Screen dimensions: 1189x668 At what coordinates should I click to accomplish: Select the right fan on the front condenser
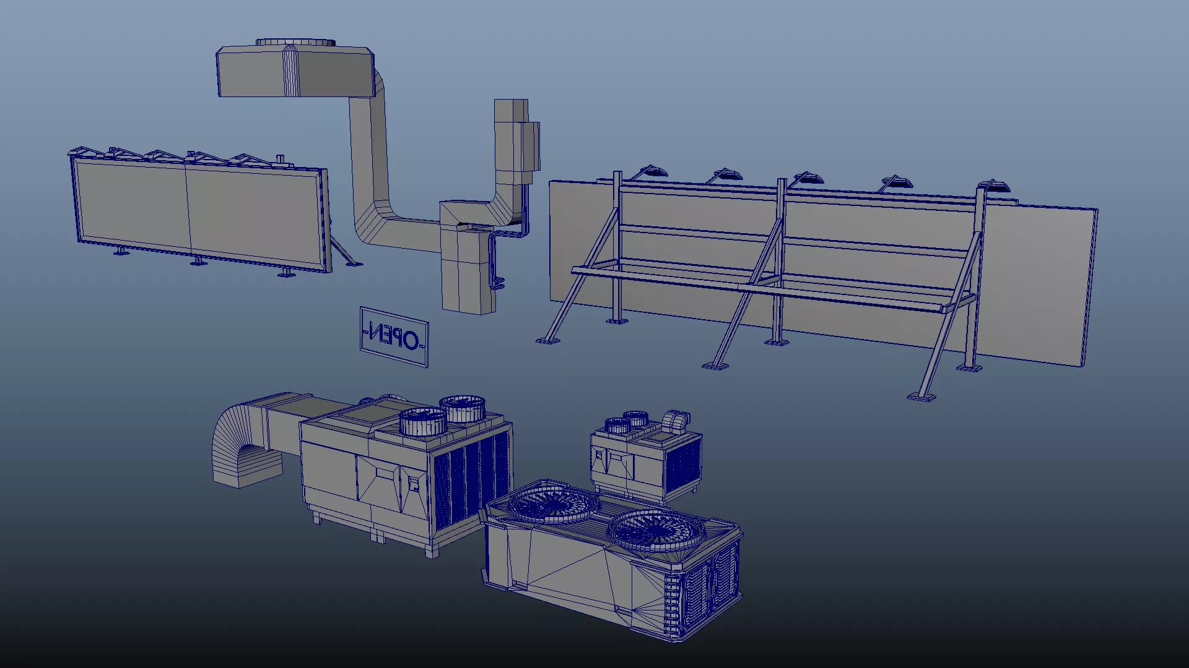pos(656,531)
